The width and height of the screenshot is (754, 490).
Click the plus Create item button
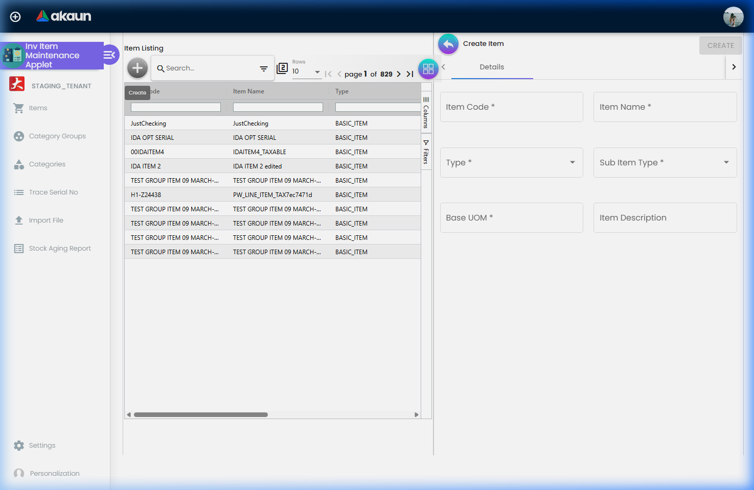click(x=138, y=68)
